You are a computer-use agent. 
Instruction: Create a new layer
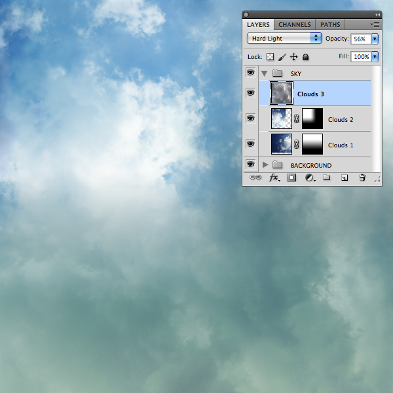click(x=345, y=178)
